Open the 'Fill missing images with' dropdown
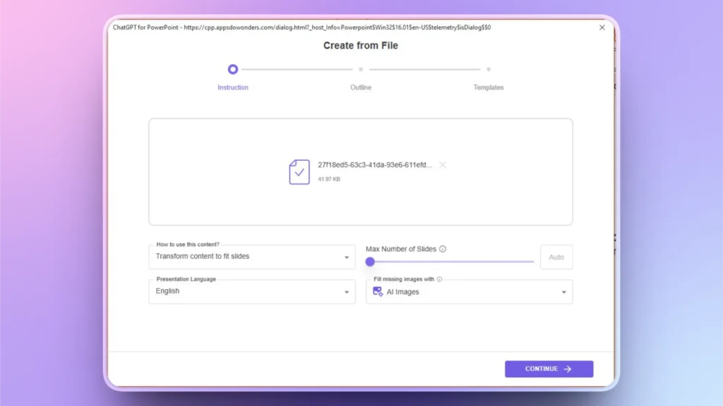723x406 pixels. [469, 291]
